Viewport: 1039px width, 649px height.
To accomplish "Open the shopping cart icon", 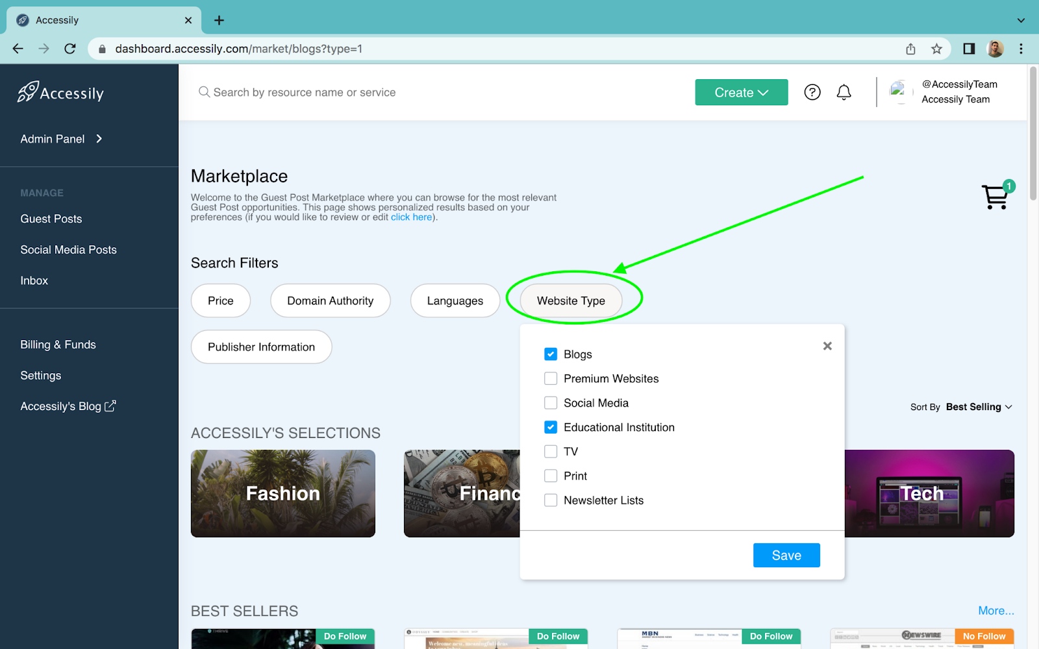I will coord(995,197).
